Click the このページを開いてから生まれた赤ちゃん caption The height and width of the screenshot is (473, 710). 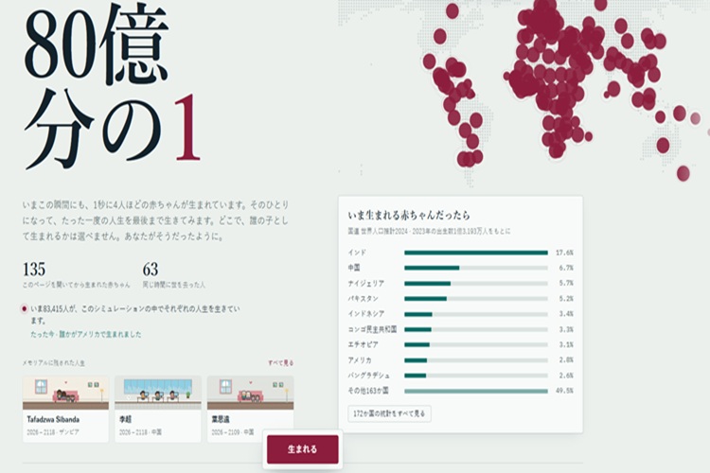click(76, 285)
